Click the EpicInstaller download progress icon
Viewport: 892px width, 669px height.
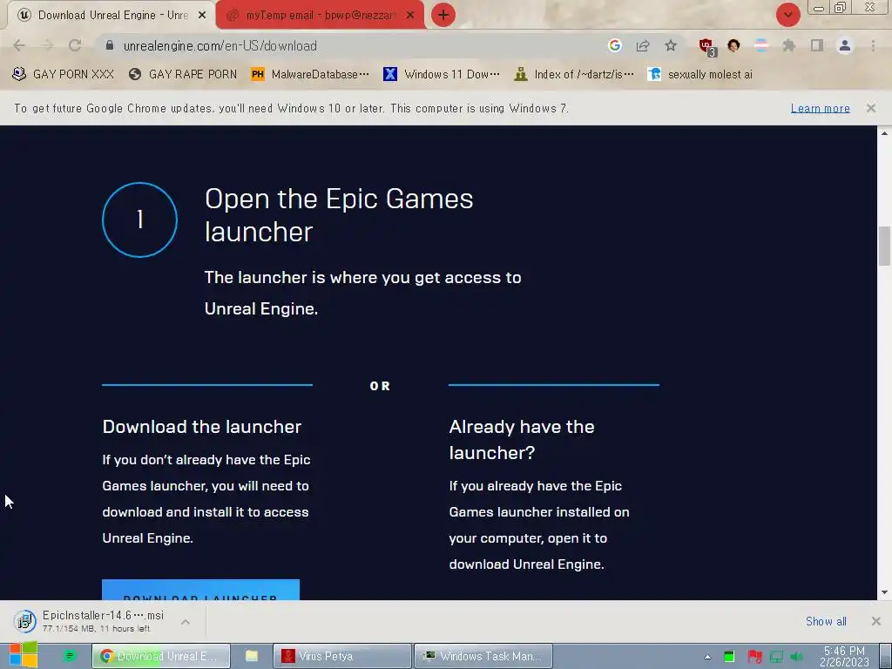click(x=25, y=621)
